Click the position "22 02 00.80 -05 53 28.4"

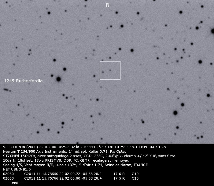(80, 178)
